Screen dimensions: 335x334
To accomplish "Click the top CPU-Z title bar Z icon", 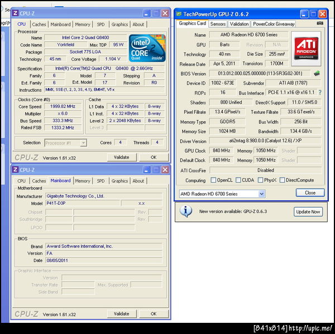I will tap(15, 13).
